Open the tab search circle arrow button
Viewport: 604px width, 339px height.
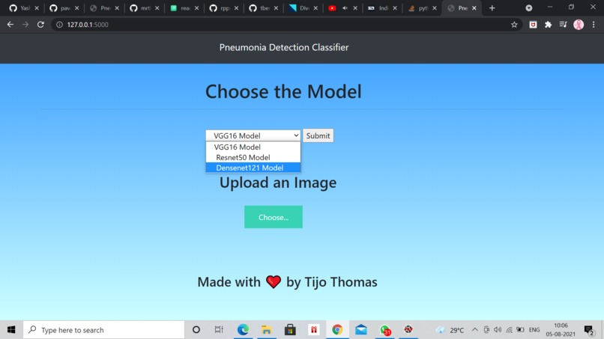[529, 7]
